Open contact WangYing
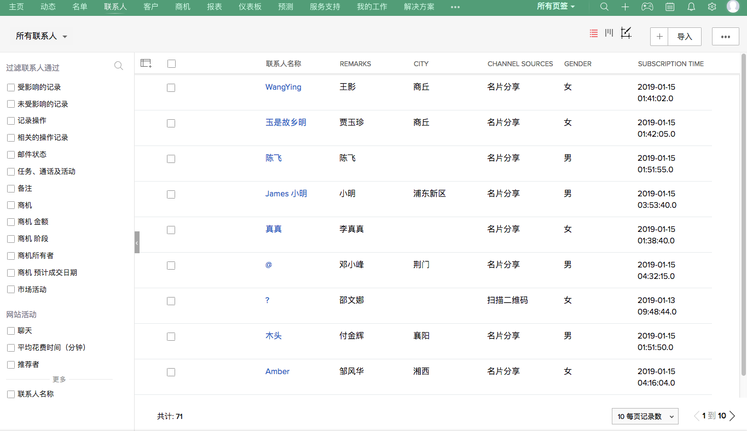This screenshot has height=431, width=747. tap(283, 87)
